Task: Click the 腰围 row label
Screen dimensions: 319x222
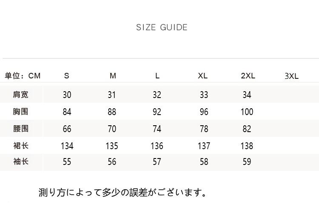Action: 21,128
